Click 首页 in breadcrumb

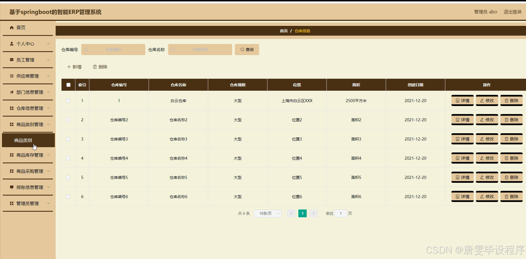coord(284,31)
